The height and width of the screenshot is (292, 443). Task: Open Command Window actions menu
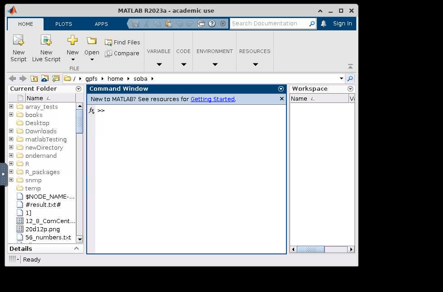[281, 89]
